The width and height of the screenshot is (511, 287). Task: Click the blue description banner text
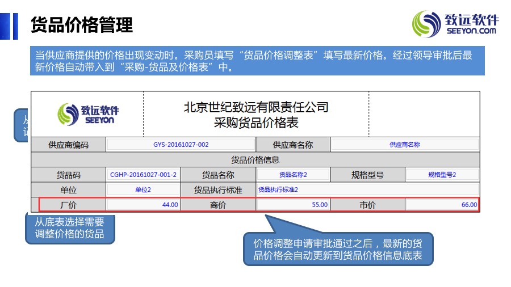click(257, 61)
